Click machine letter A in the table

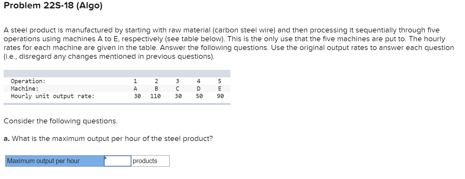pos(135,88)
